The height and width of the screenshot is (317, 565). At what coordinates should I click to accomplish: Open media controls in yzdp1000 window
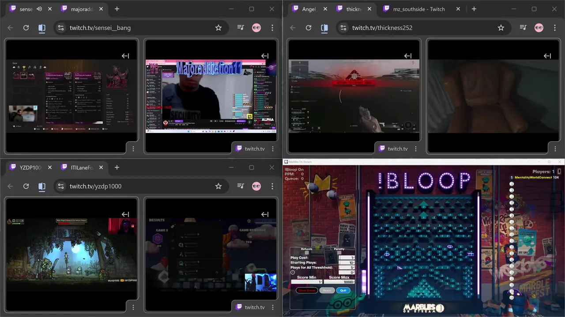click(x=241, y=186)
